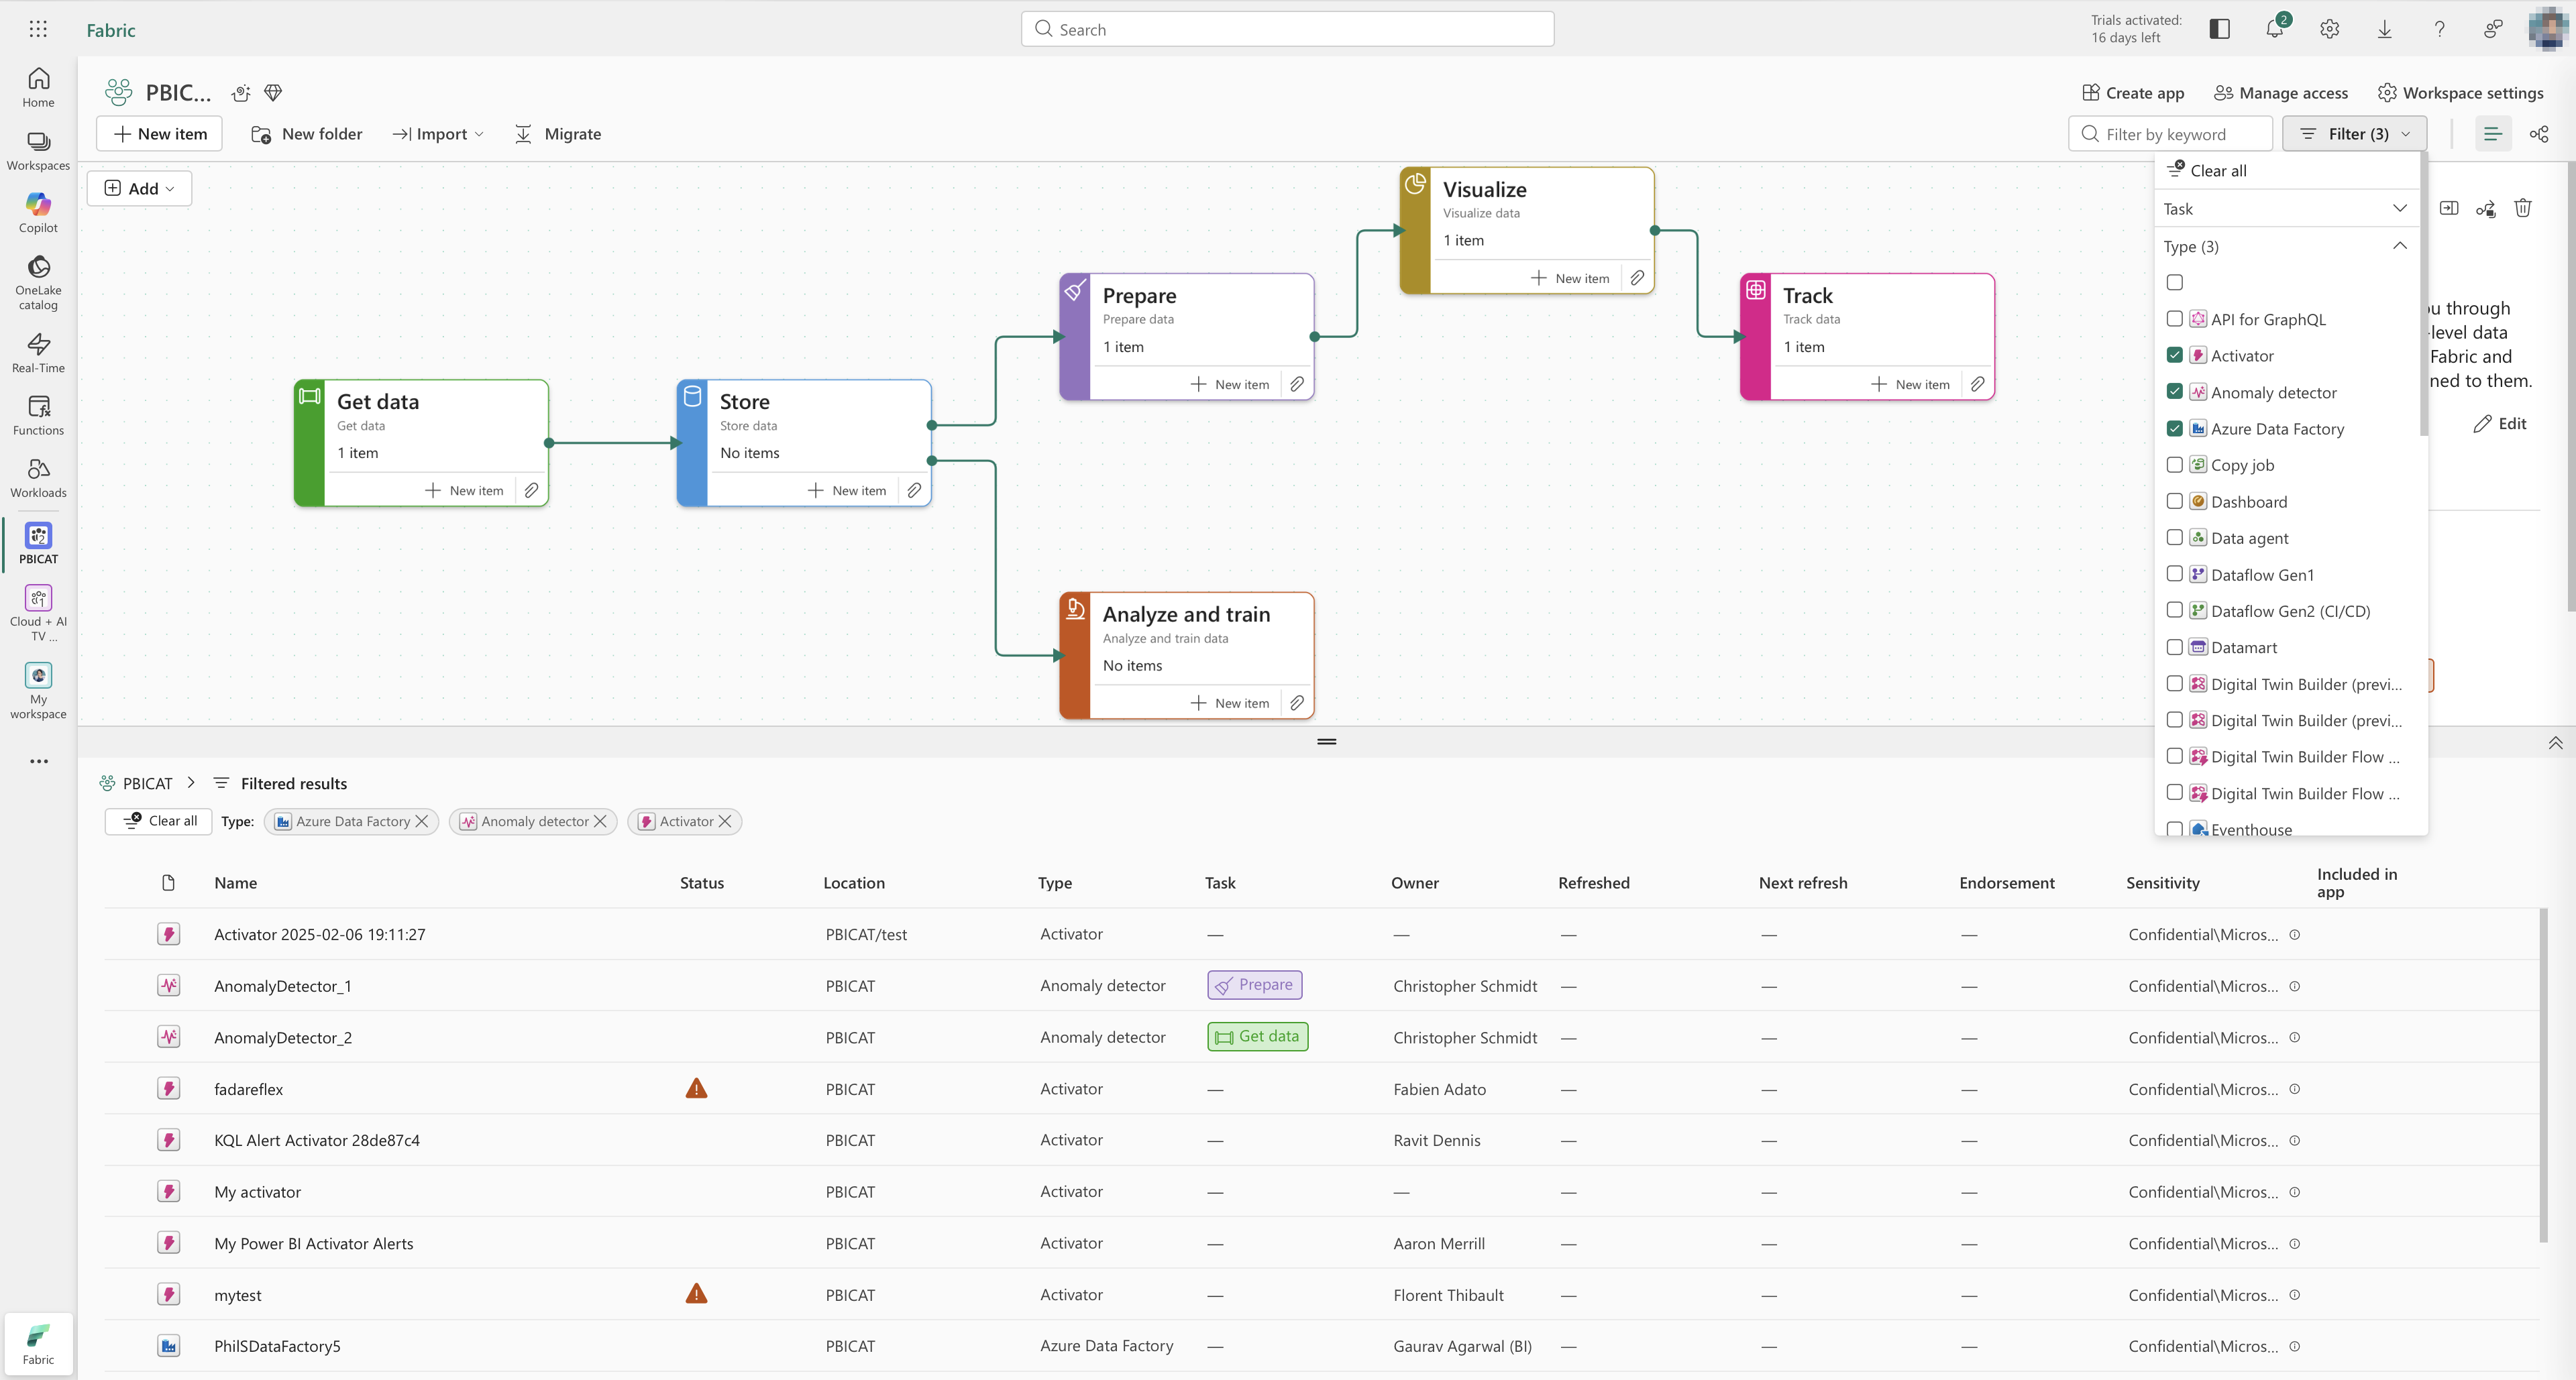Open Functions in the sidebar
This screenshot has height=1380, width=2576.
click(x=38, y=416)
